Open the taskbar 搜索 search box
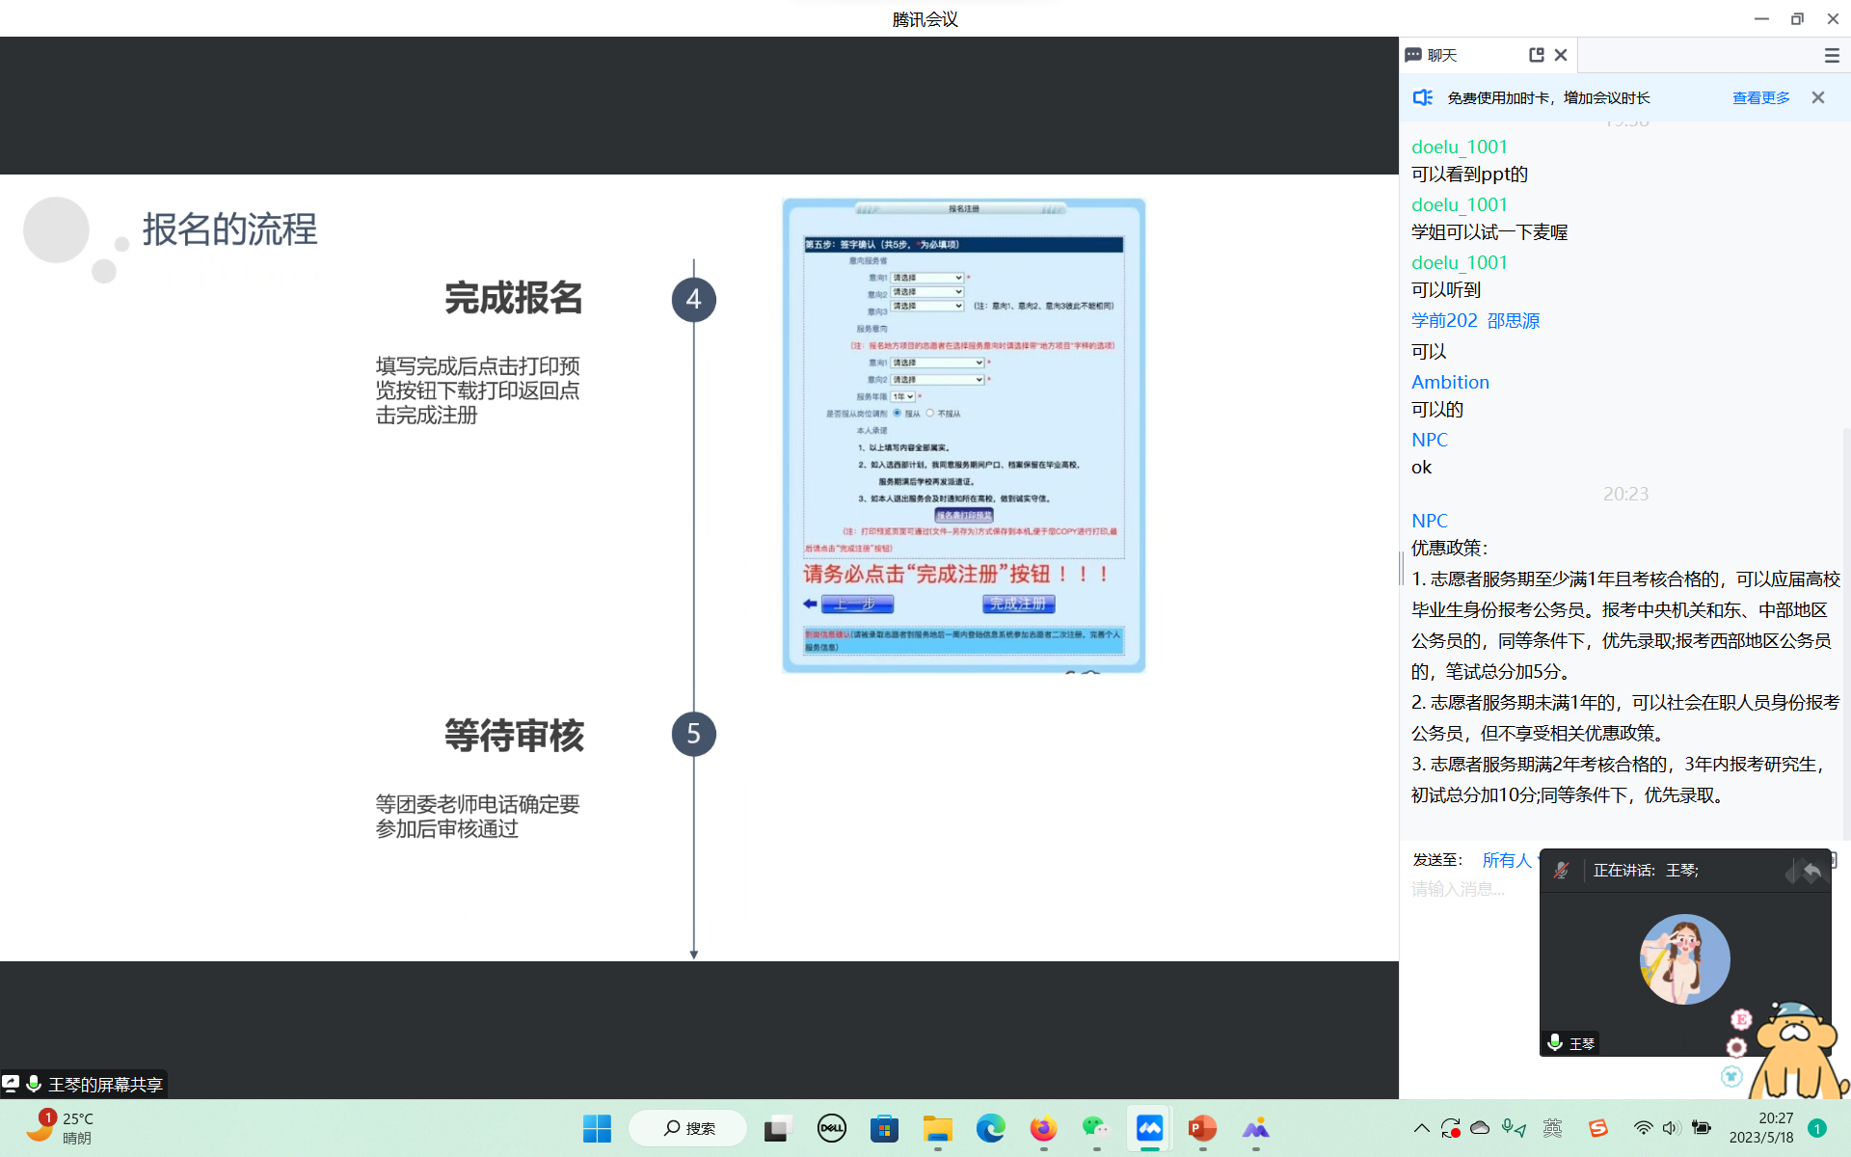The height and width of the screenshot is (1157, 1851). pos(688,1128)
